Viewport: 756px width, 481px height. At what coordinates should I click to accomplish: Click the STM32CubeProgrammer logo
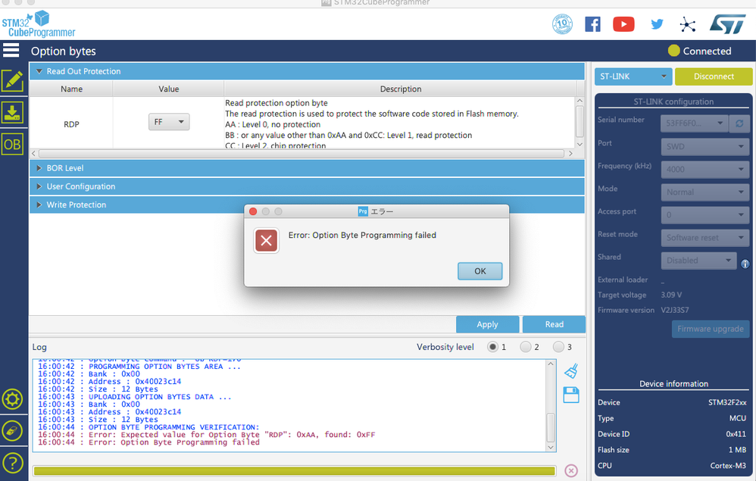[39, 24]
